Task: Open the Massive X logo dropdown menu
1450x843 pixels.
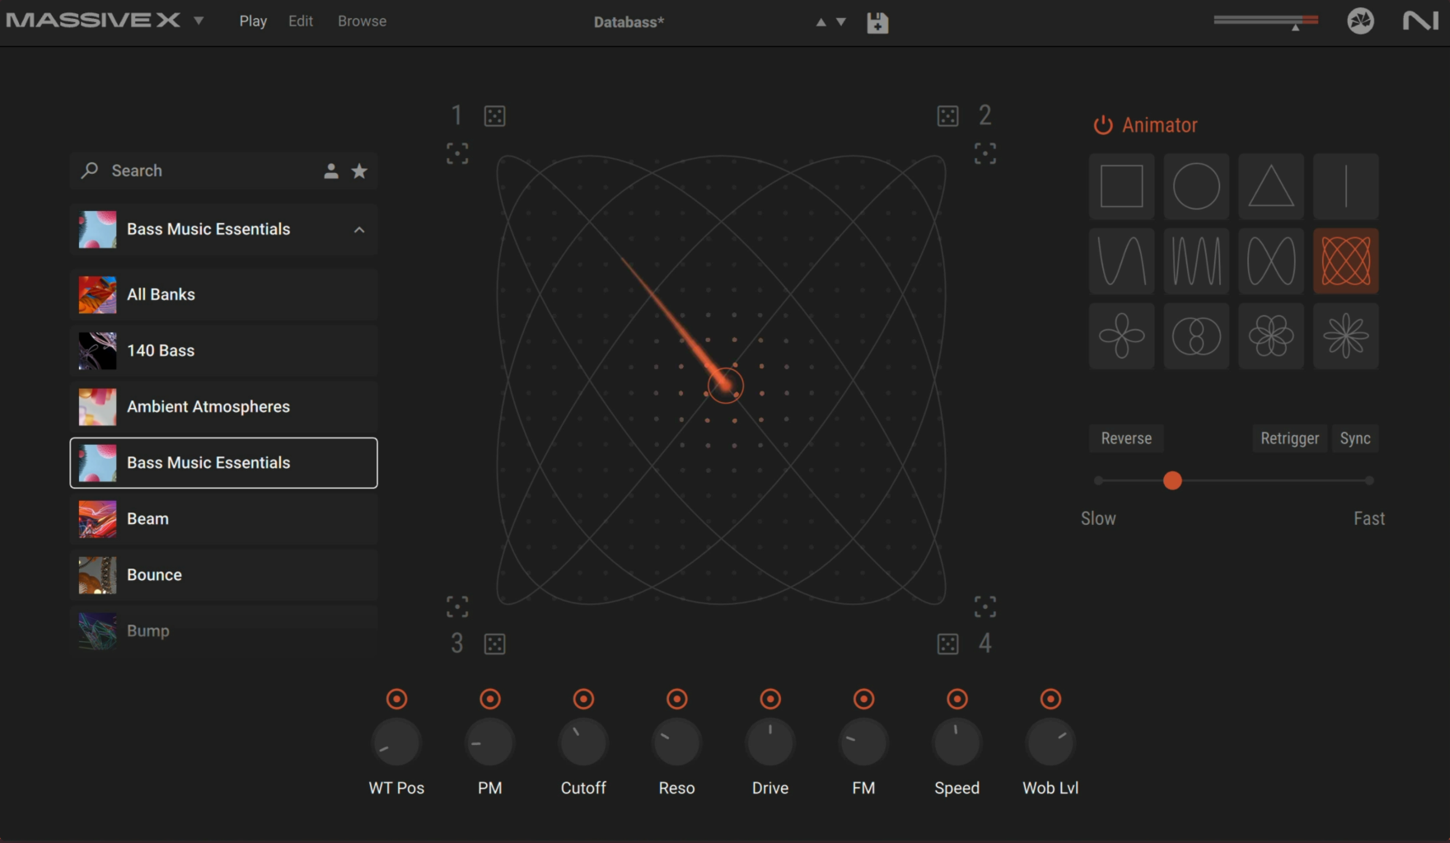Action: pyautogui.click(x=199, y=21)
